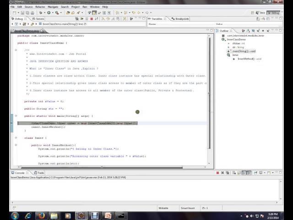Toggle Scroll Lock in the Console toolbar
293x220 pixels.
pos(239,173)
